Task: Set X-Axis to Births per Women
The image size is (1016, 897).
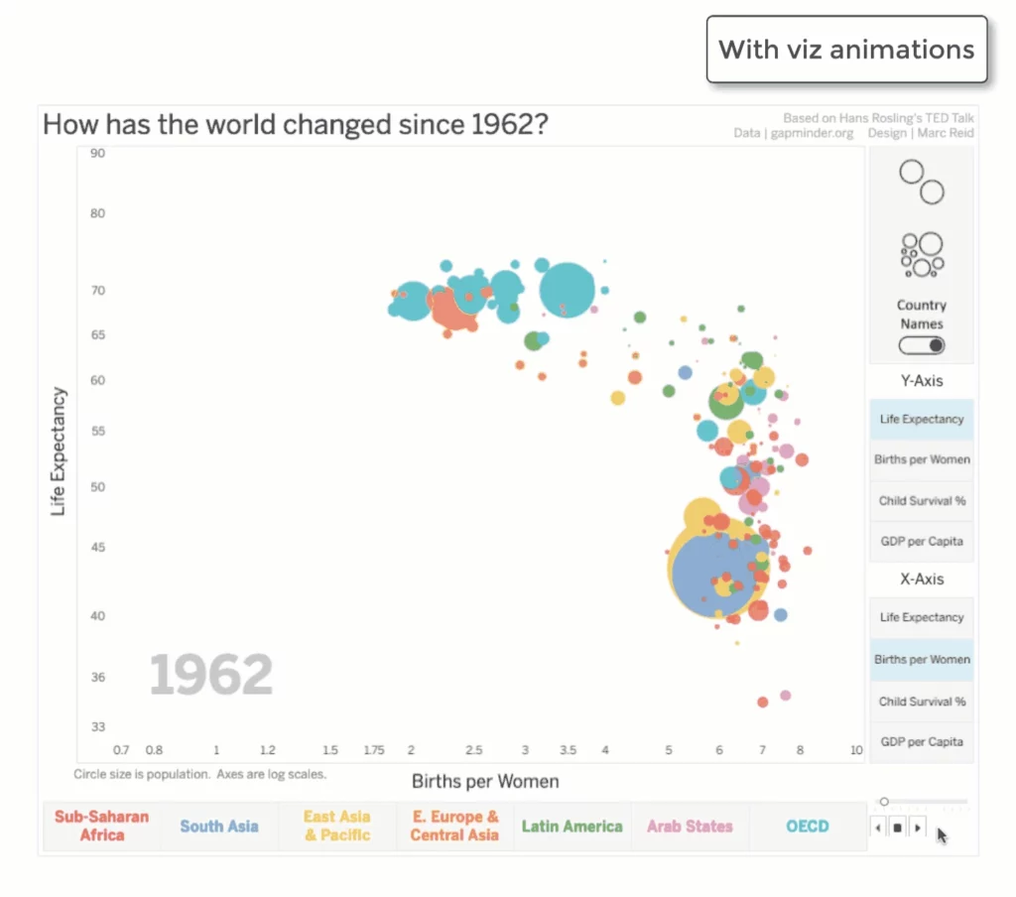Action: pyautogui.click(x=922, y=660)
